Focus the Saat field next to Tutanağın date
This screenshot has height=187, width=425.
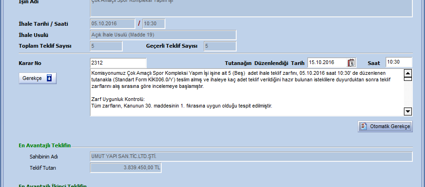point(398,62)
